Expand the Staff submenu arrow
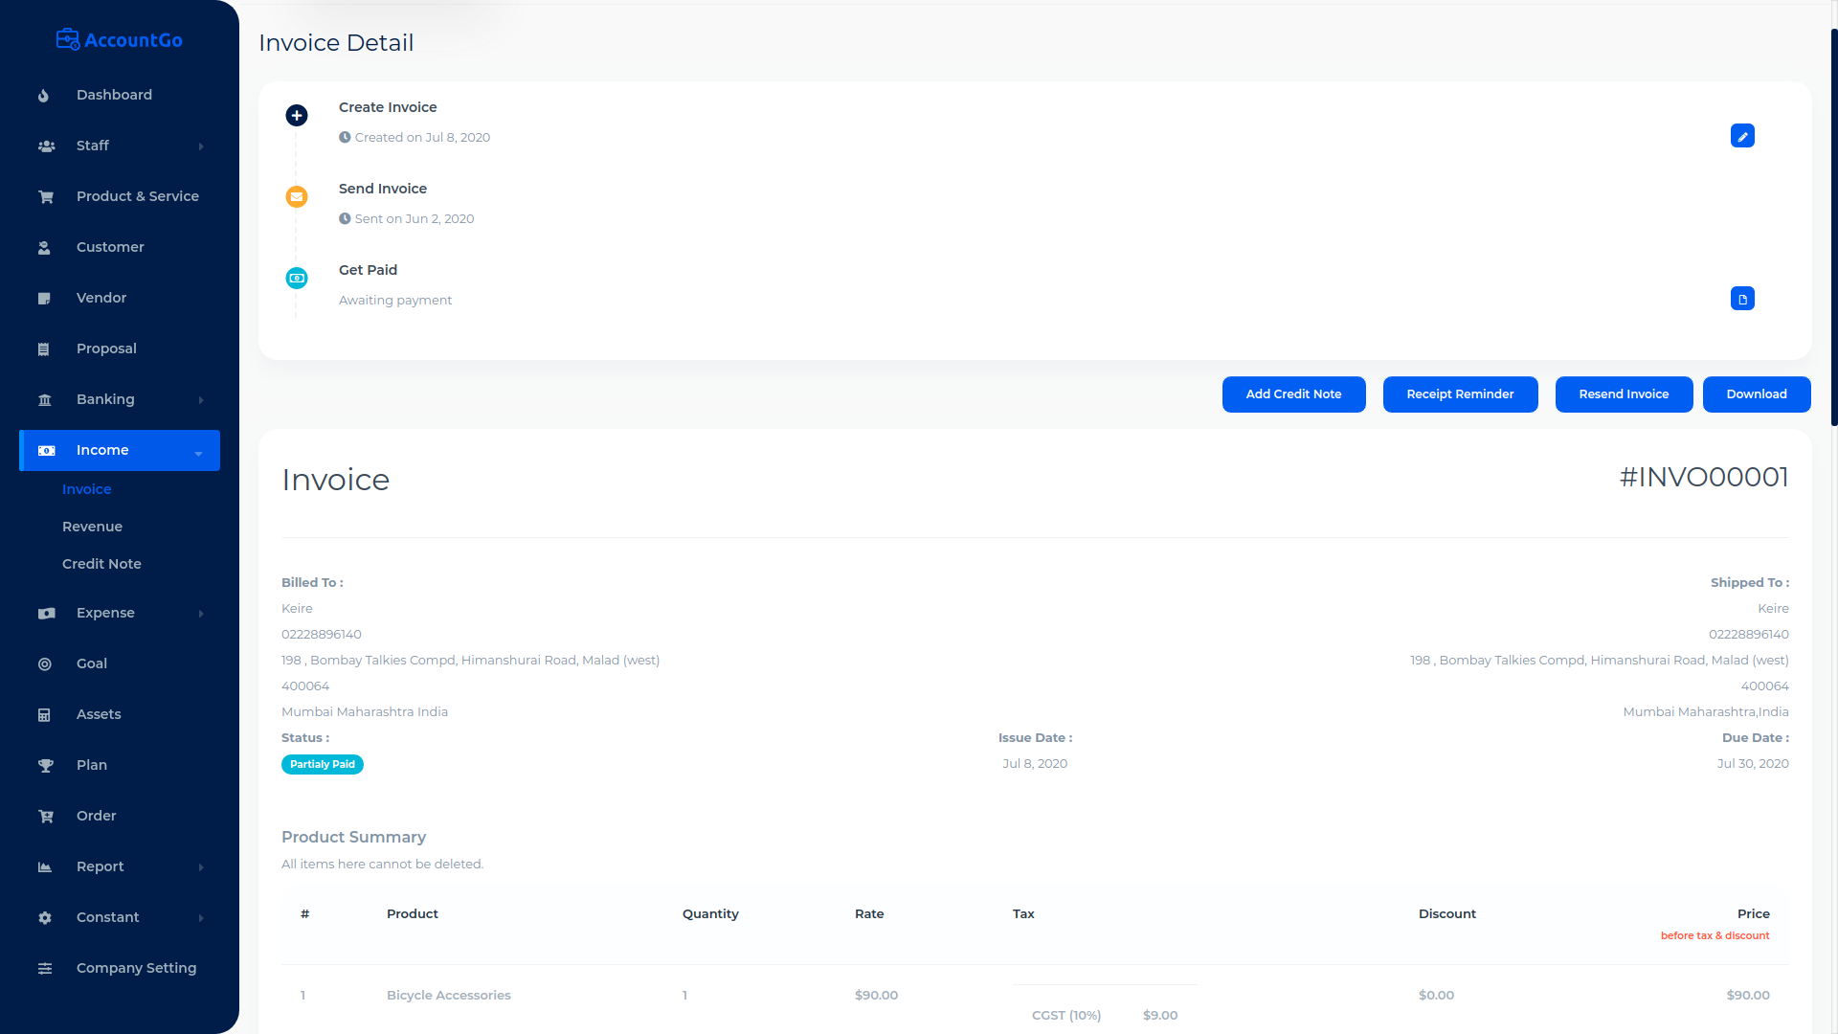The width and height of the screenshot is (1838, 1034). pos(201,146)
